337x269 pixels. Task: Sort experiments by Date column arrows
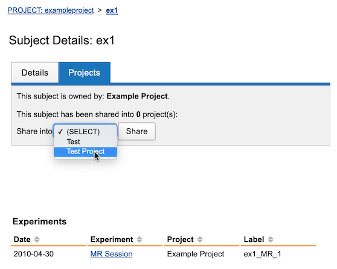pos(37,239)
